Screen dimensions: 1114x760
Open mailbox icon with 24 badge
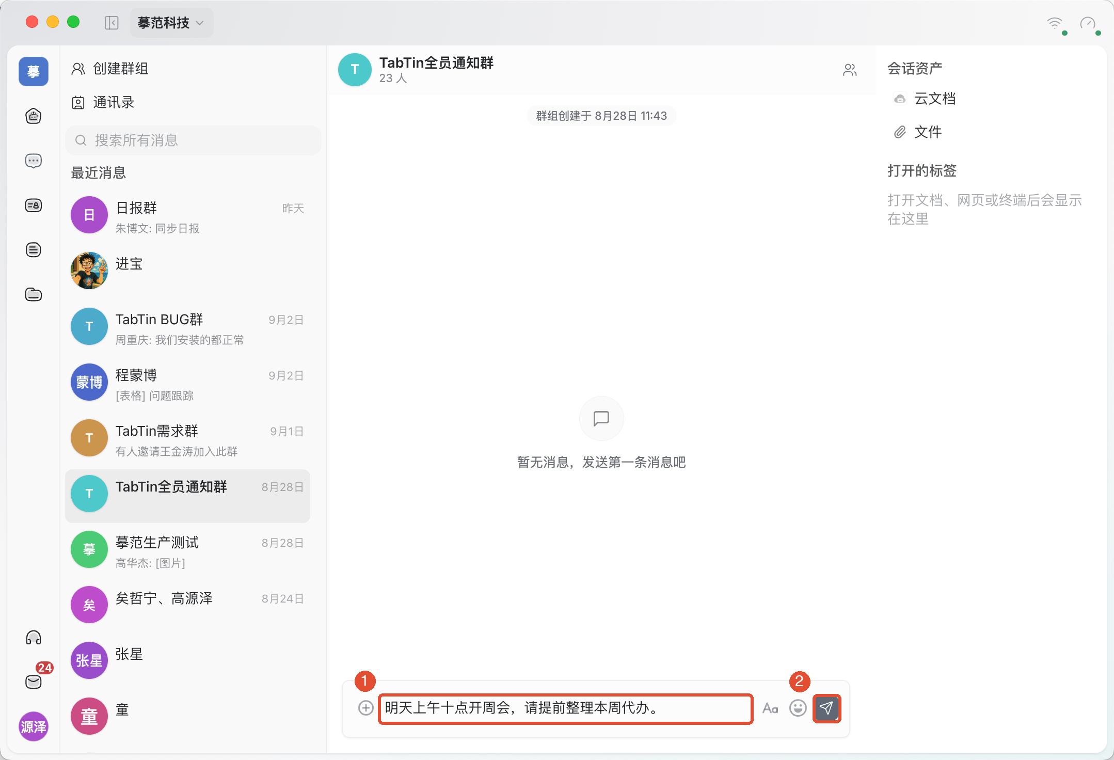pos(34,682)
